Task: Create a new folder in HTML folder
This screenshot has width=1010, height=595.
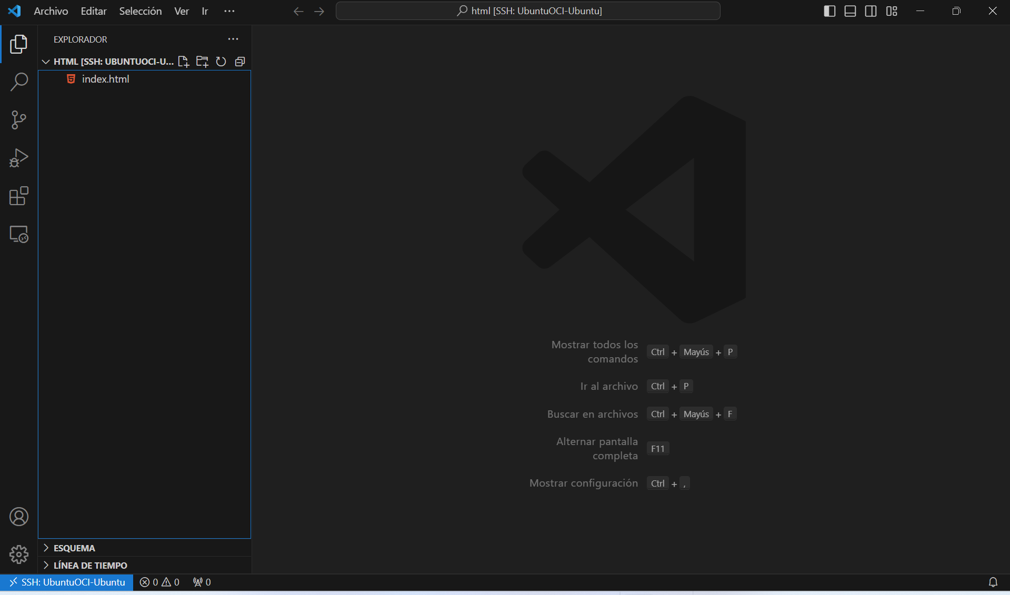Action: 202,62
